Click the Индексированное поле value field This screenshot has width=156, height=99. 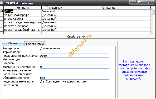pyautogui.click(x=75, y=81)
